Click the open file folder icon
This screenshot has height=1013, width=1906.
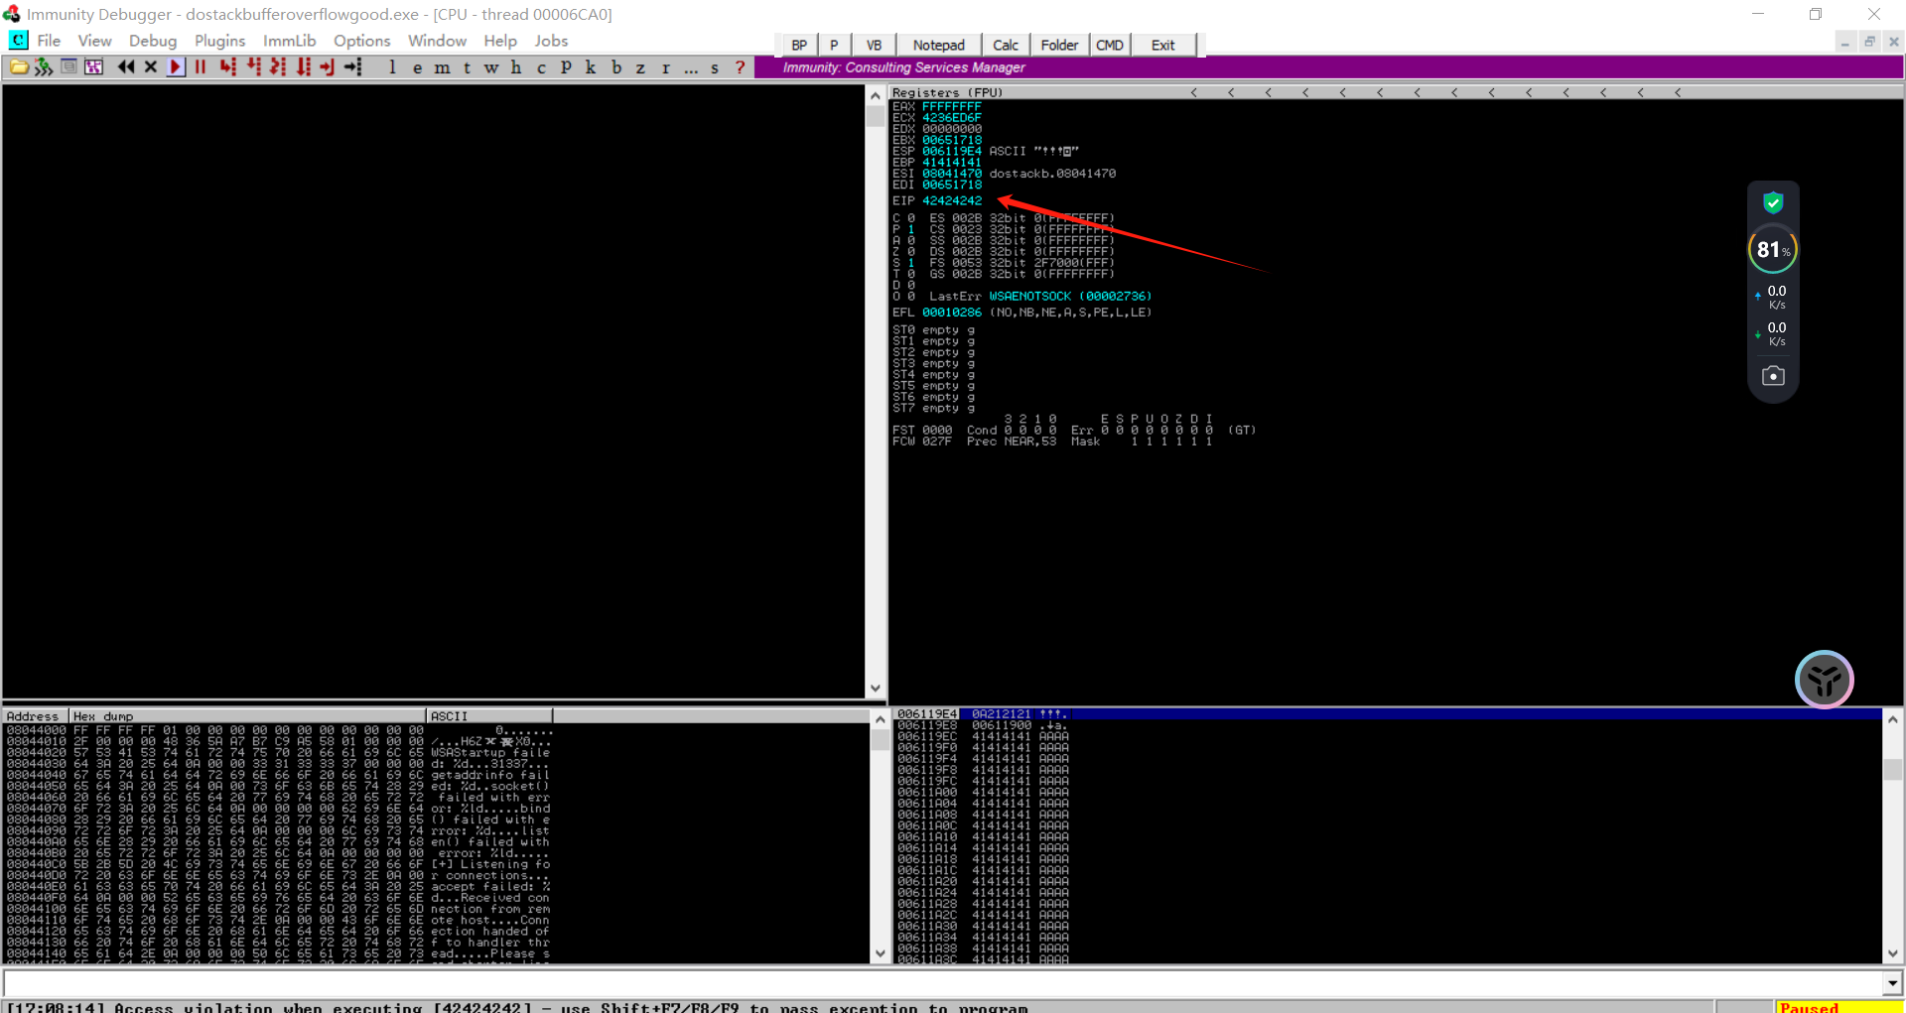(x=19, y=67)
